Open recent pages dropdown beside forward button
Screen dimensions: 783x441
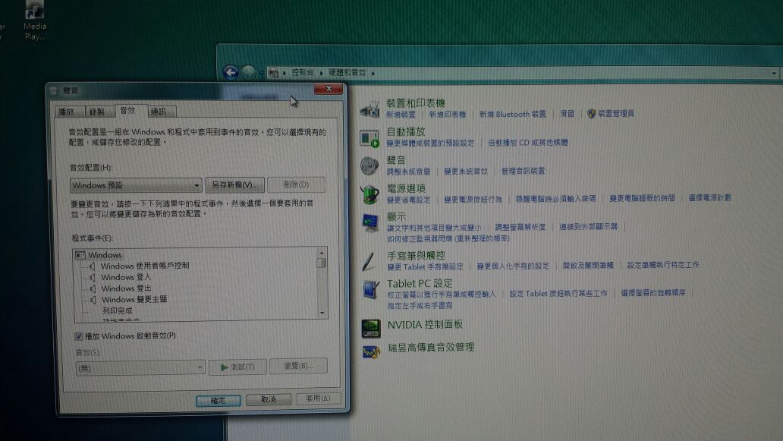point(261,74)
